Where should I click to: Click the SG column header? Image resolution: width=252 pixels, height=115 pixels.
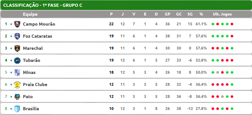click(x=190, y=14)
